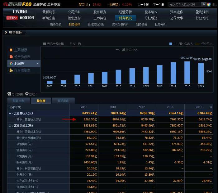Open the 股本结构 menu
The image size is (218, 193).
[x=151, y=12]
